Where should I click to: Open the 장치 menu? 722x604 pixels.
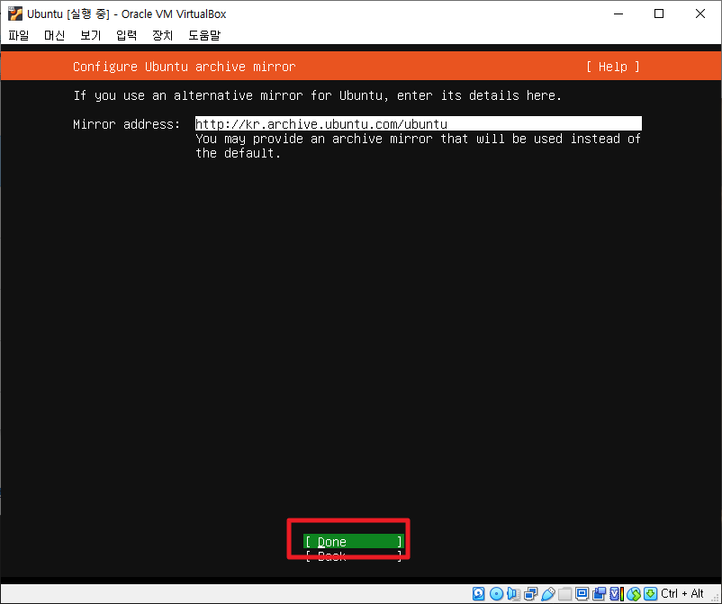pos(163,35)
